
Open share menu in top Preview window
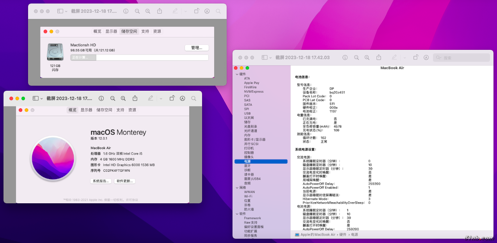click(x=160, y=11)
